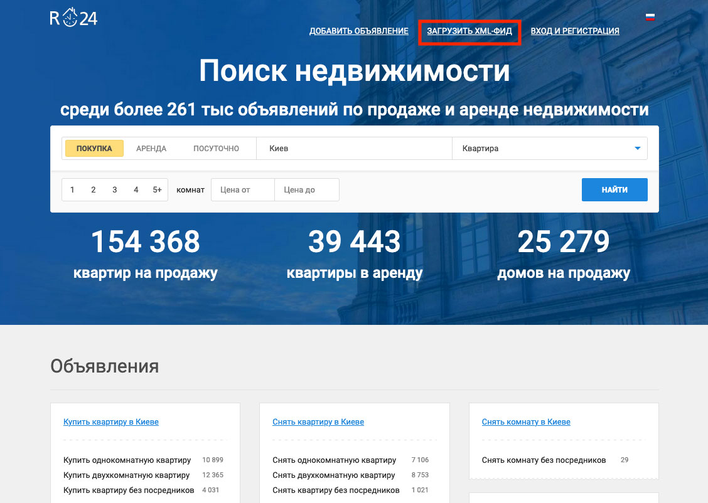Open Купить квартиру в Киеве link
The width and height of the screenshot is (708, 503).
[111, 422]
